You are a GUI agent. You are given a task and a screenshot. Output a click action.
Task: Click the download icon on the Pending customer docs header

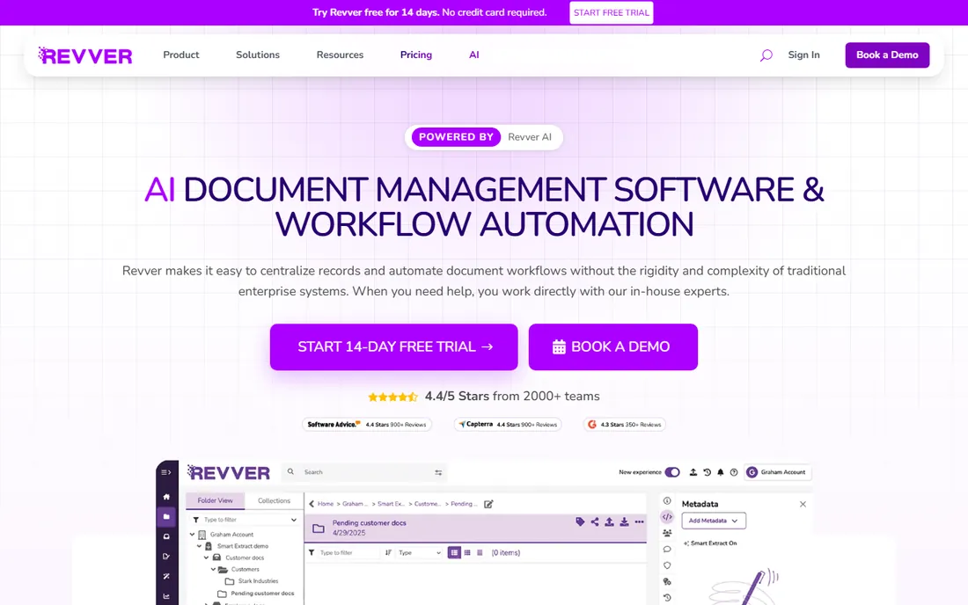click(x=624, y=521)
